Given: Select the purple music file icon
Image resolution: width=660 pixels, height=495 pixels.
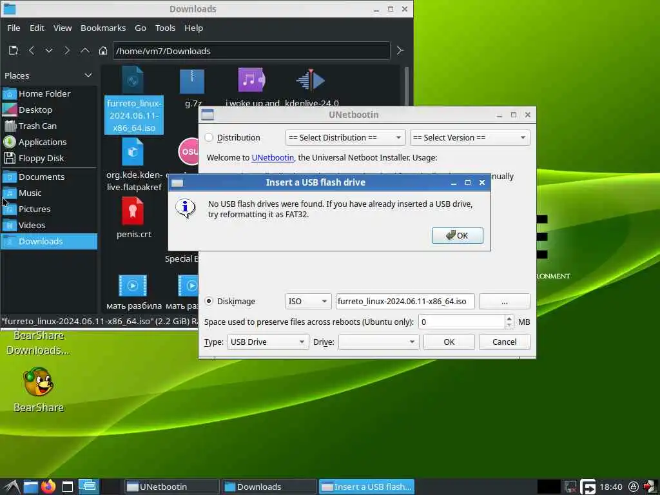Looking at the screenshot, I should coord(251,80).
